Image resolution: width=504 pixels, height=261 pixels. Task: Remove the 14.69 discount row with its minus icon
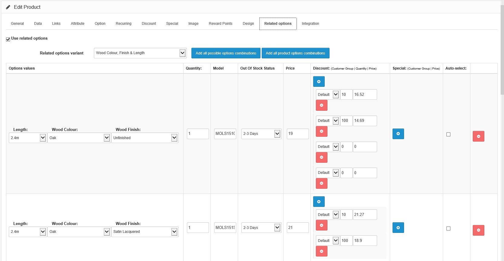(321, 131)
